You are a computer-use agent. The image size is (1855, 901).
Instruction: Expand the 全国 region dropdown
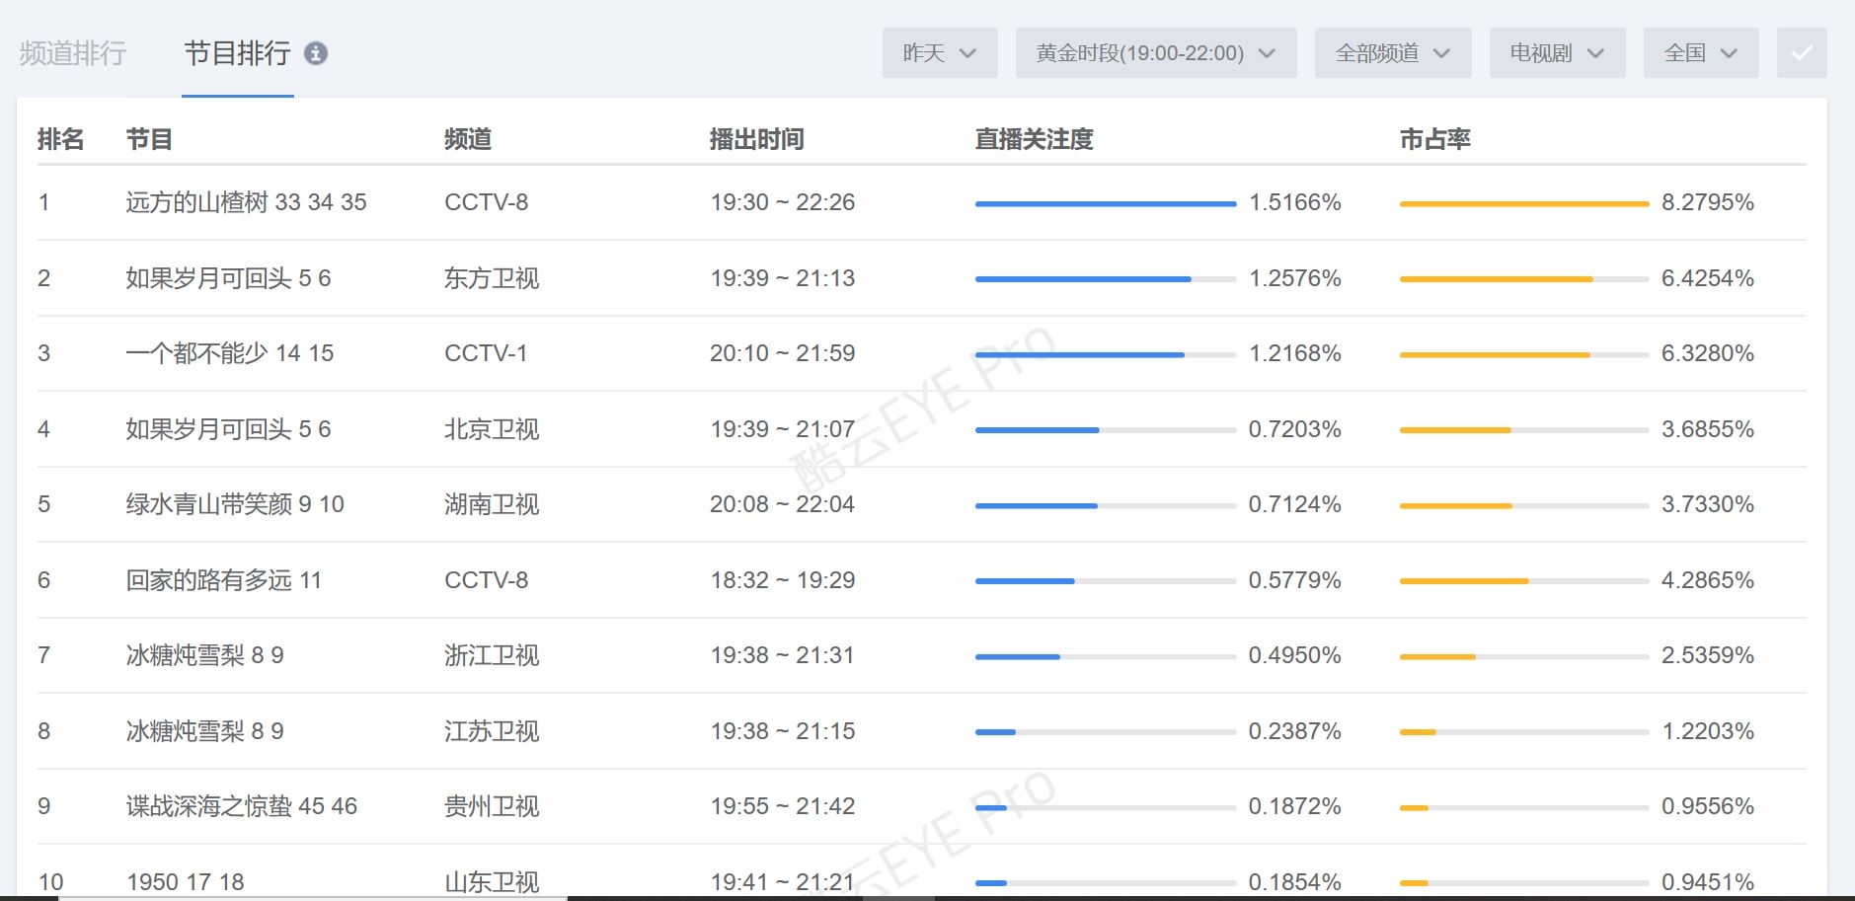[x=1701, y=53]
